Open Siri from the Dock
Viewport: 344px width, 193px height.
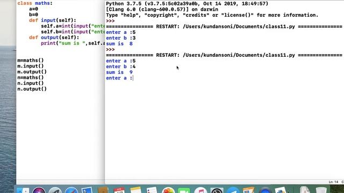(x=39, y=190)
